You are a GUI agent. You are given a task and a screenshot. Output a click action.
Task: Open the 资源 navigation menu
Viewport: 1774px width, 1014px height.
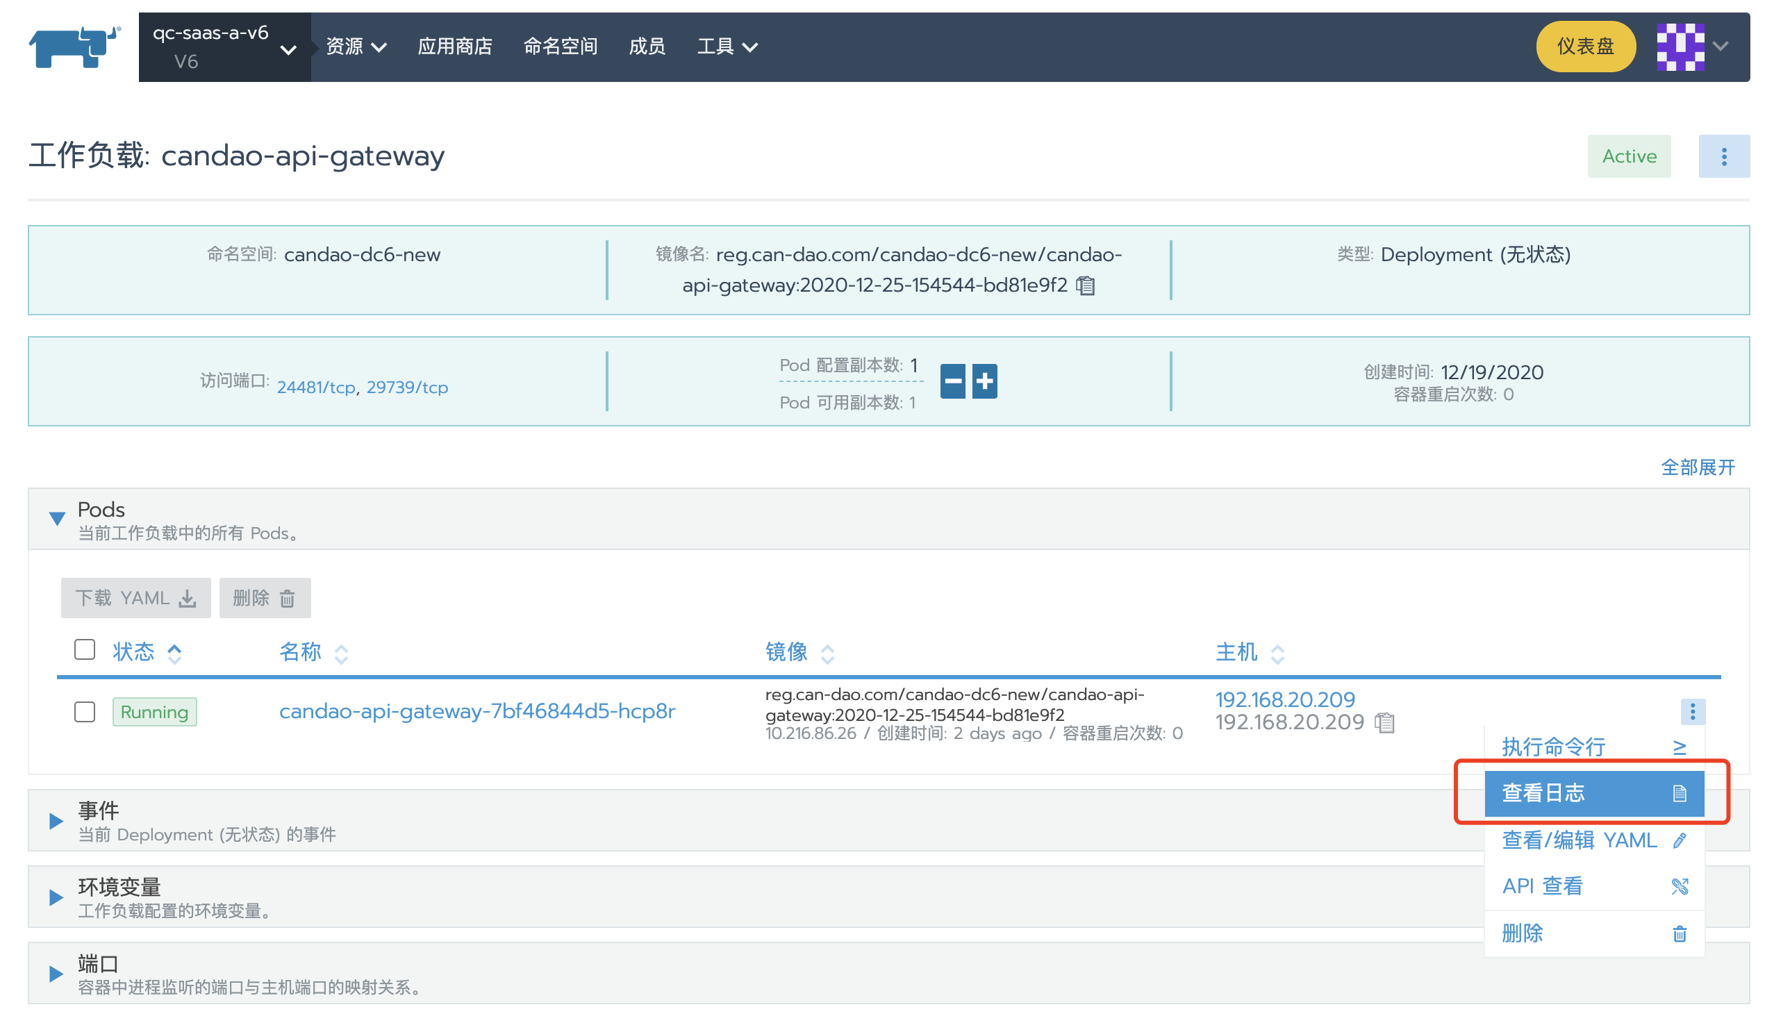pyautogui.click(x=356, y=47)
